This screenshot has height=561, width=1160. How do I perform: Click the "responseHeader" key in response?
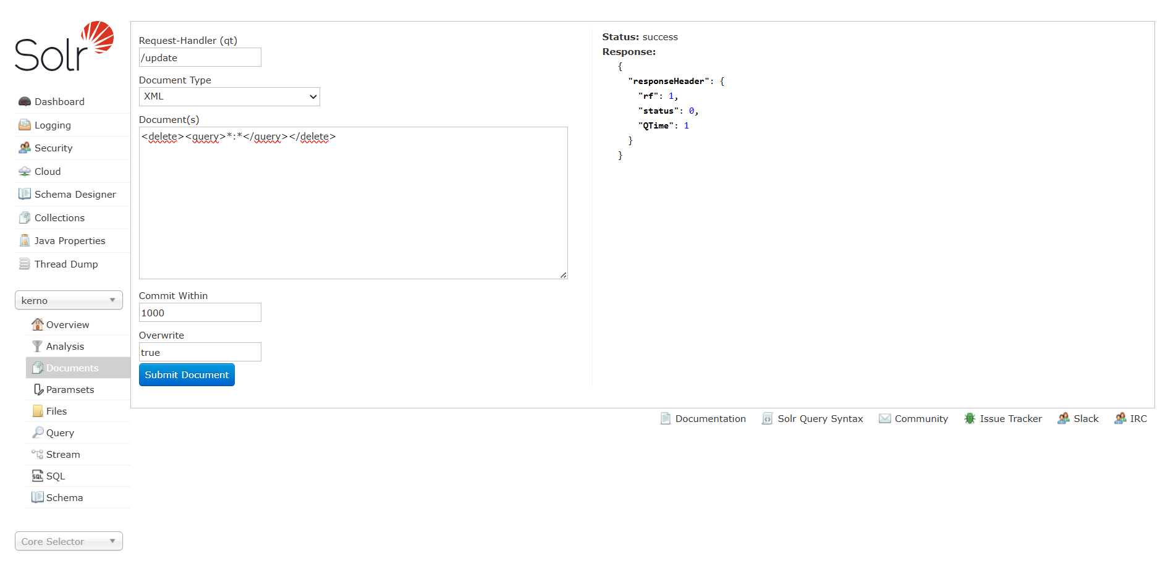pyautogui.click(x=669, y=81)
